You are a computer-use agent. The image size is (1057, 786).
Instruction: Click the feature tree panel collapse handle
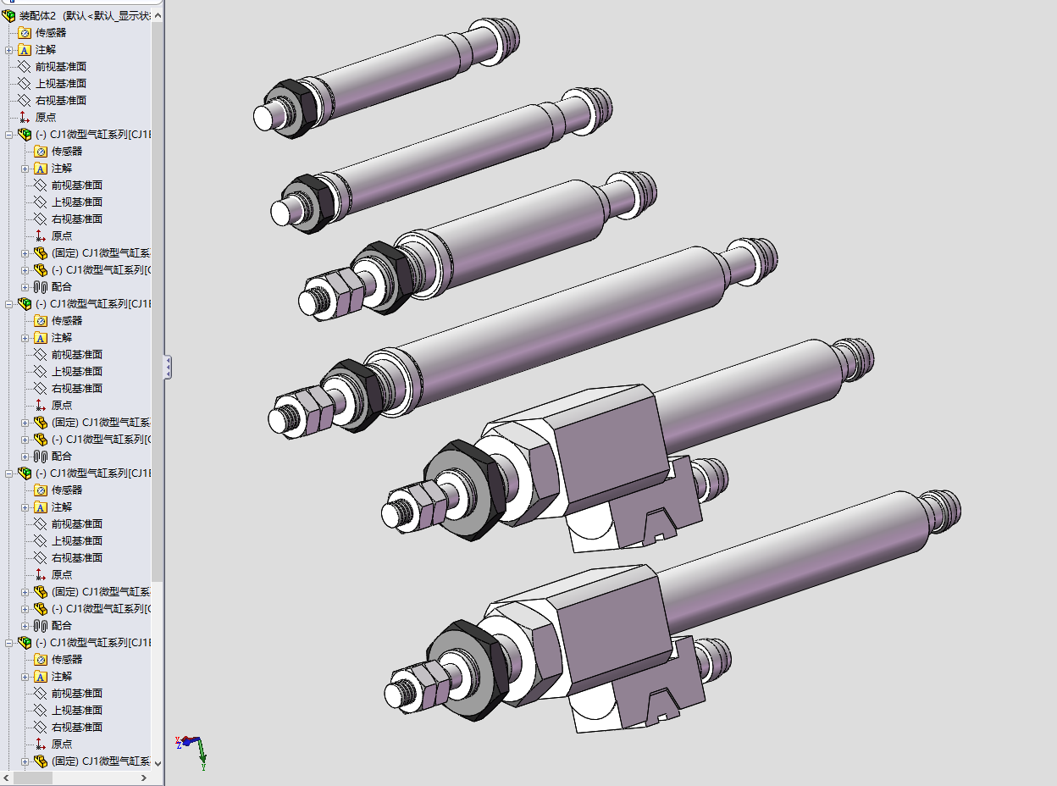point(168,367)
